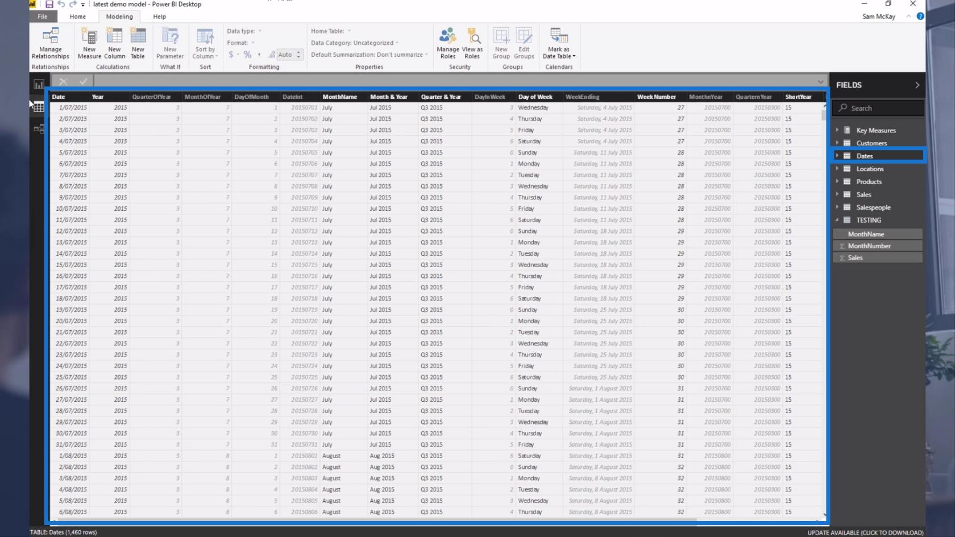Click Update Available link
This screenshot has height=537, width=955.
click(865, 532)
